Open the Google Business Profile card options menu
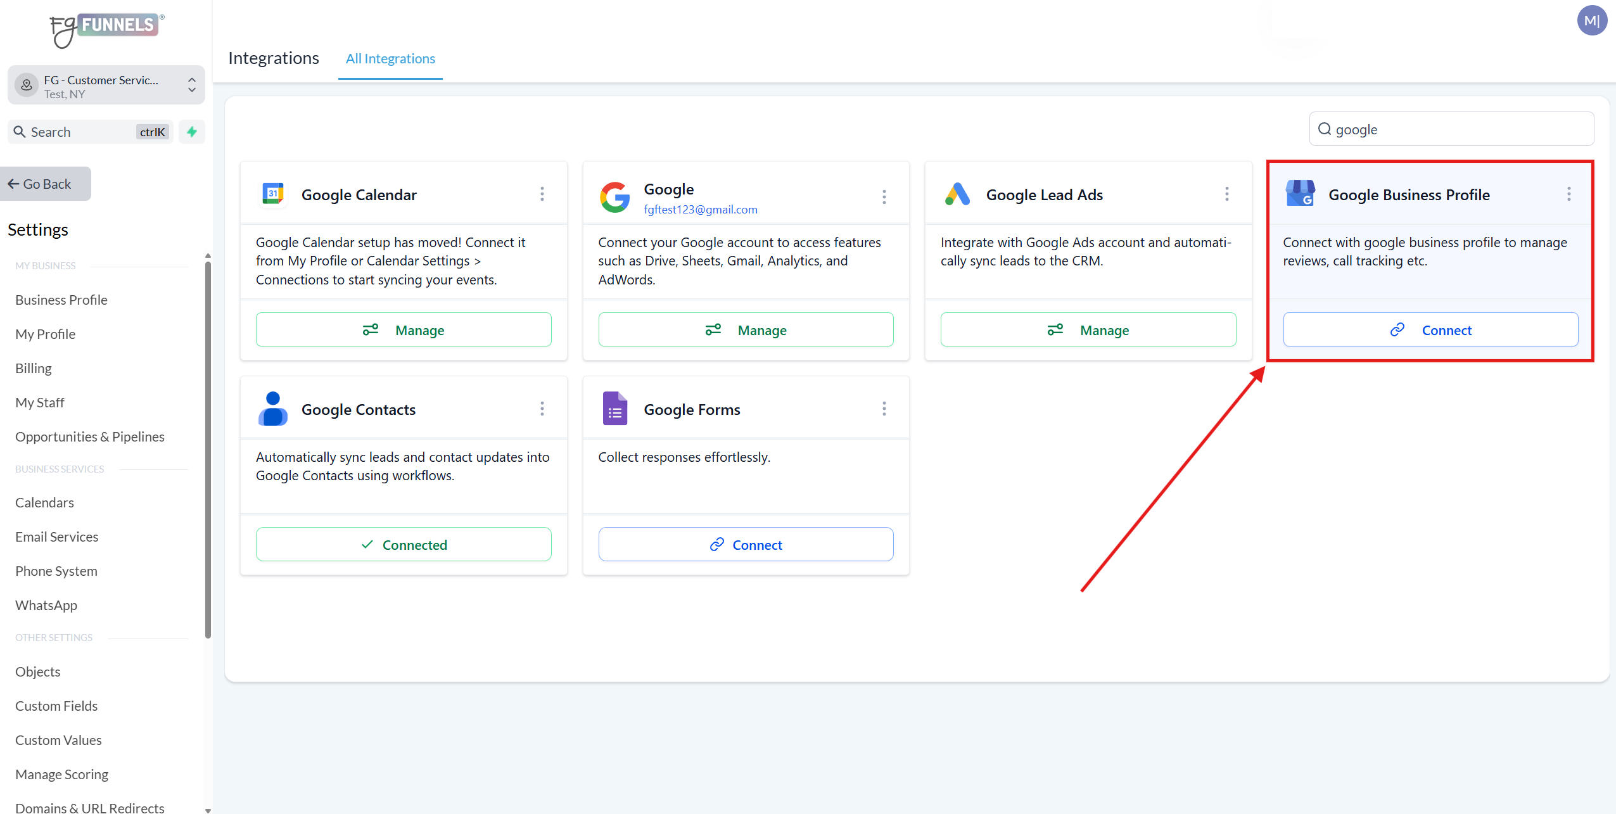 click(1569, 194)
